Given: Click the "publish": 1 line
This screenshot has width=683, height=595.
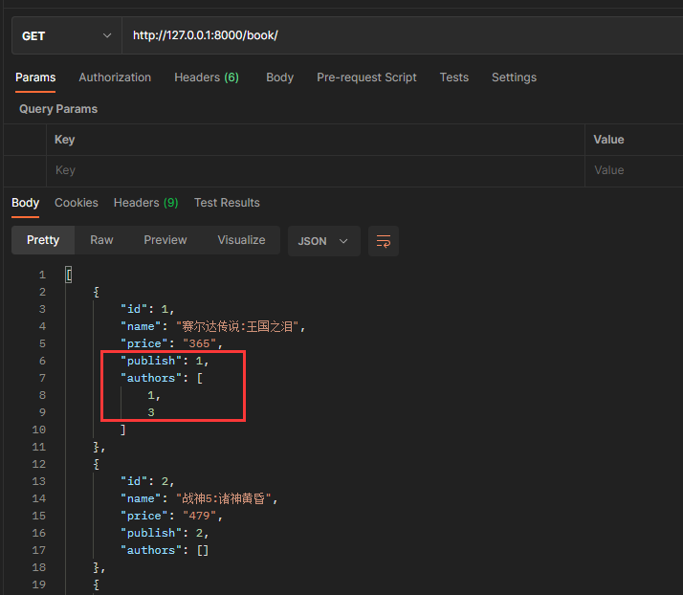Looking at the screenshot, I should click(165, 361).
